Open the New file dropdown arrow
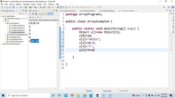The width and height of the screenshot is (175, 98). pos(4,7)
